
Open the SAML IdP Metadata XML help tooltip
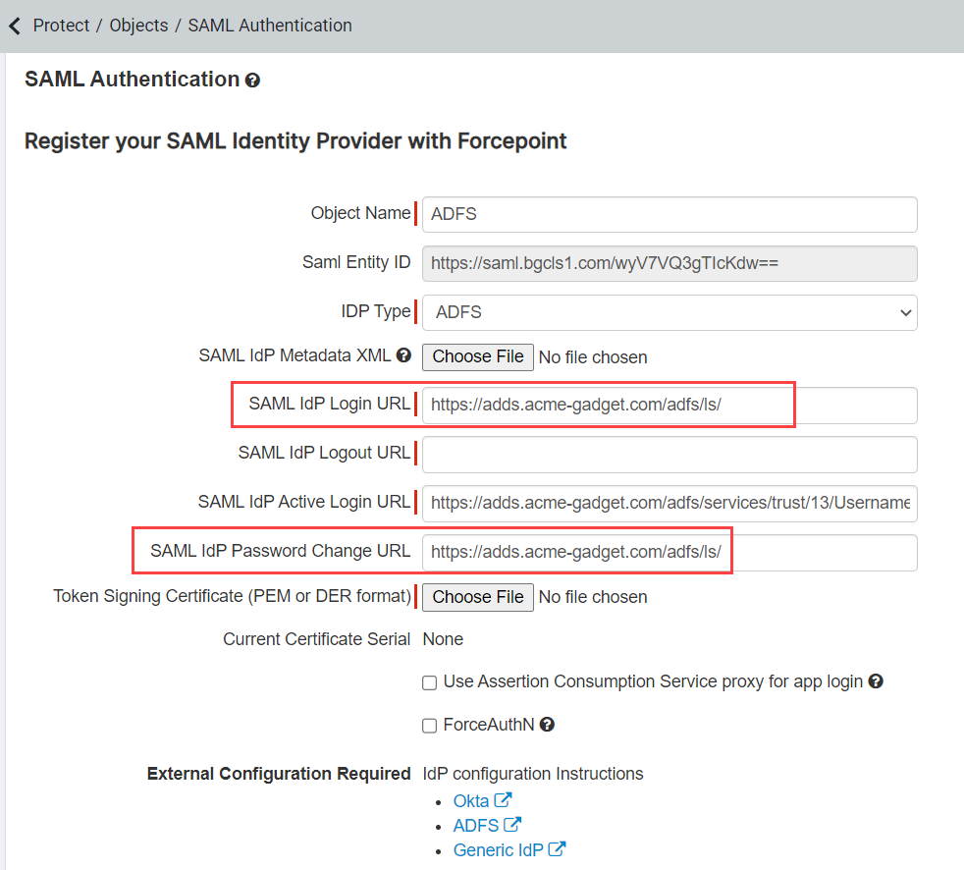pyautogui.click(x=403, y=355)
